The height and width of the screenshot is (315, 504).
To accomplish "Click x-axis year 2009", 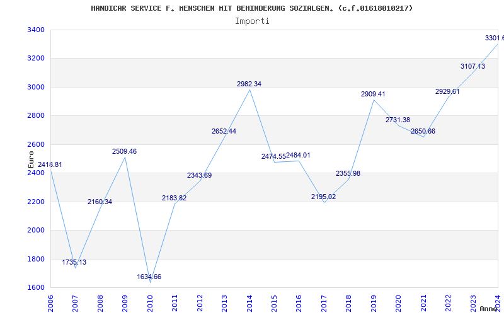I will 125,303.
